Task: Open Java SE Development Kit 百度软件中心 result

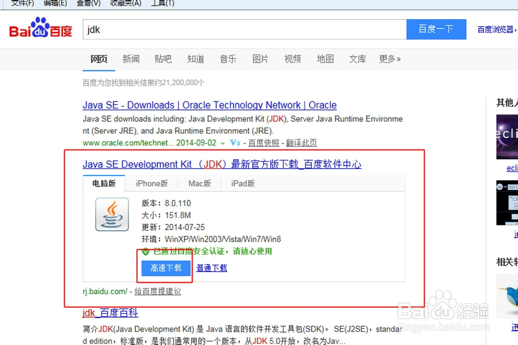Action: pyautogui.click(x=222, y=164)
